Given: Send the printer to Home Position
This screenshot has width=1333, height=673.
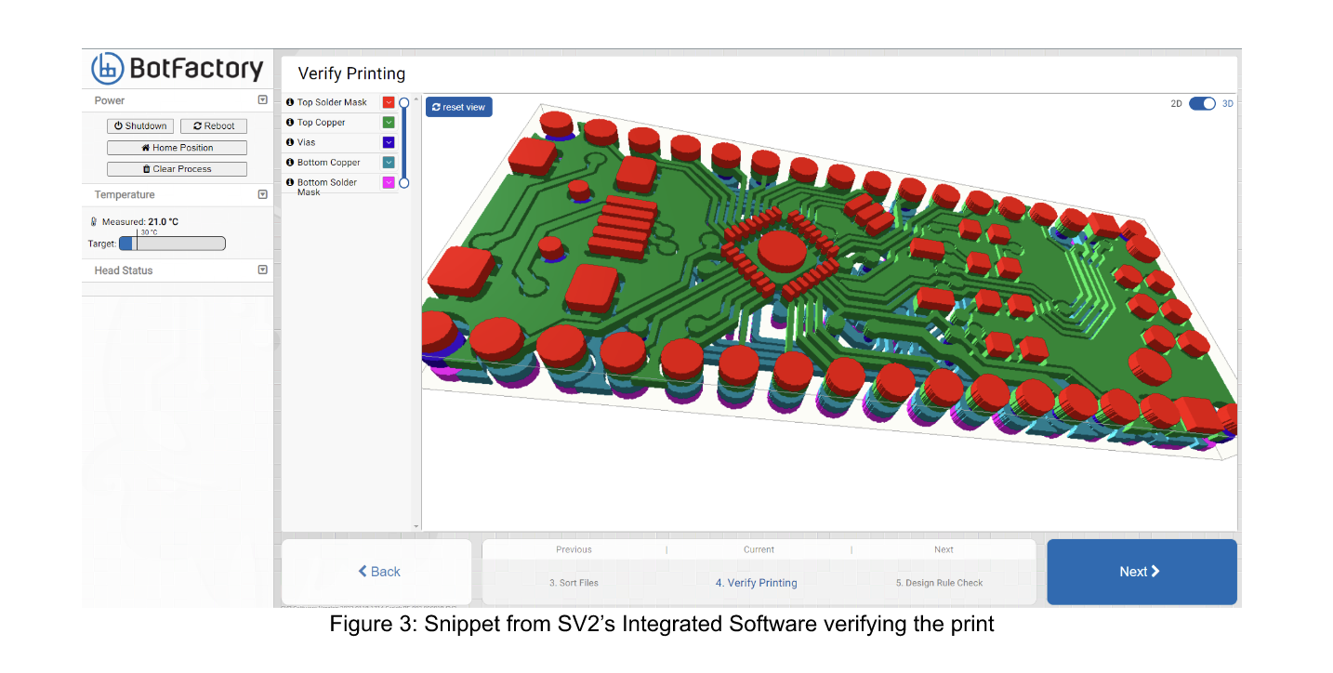Looking at the screenshot, I should 177,148.
